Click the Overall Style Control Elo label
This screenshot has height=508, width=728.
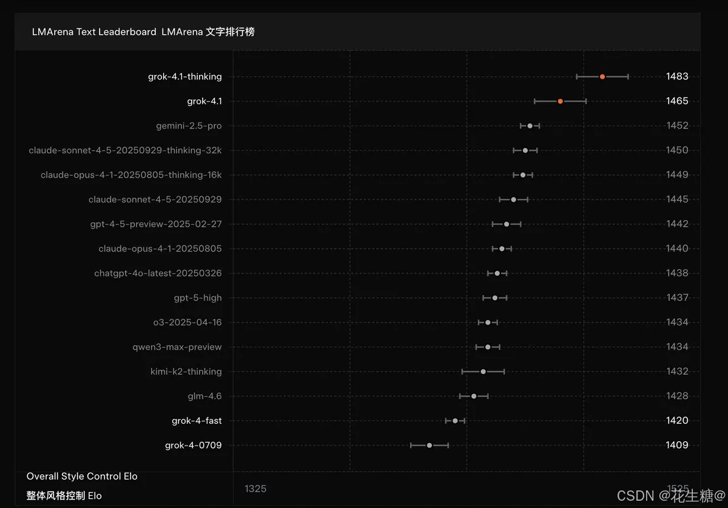[82, 476]
